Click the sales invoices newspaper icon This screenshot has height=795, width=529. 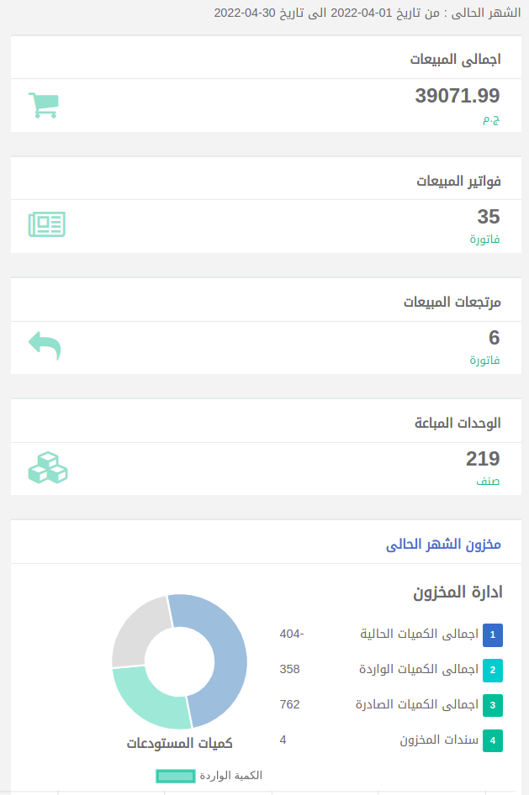(x=46, y=224)
